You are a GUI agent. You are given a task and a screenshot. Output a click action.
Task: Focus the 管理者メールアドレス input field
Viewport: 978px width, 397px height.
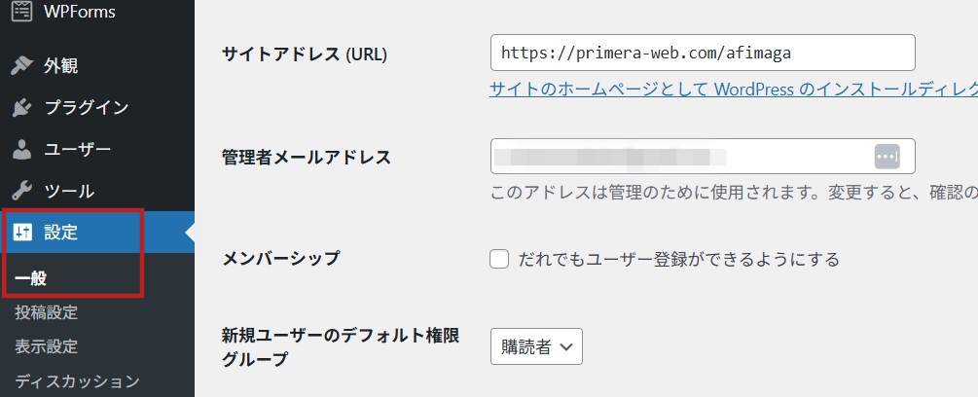681,156
